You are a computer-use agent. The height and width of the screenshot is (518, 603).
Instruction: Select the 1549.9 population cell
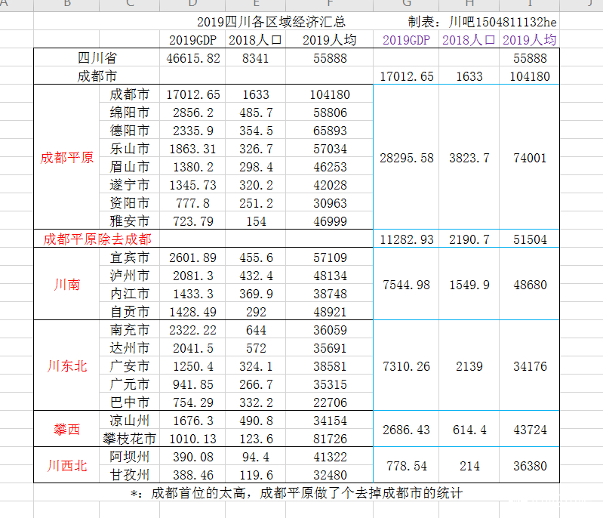[469, 285]
